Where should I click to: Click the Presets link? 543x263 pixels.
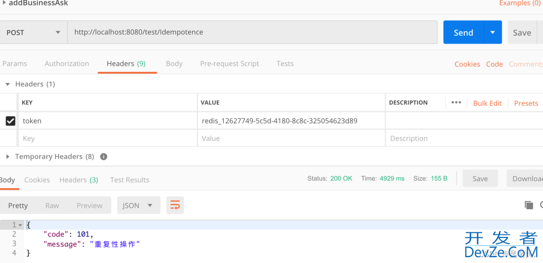point(526,103)
